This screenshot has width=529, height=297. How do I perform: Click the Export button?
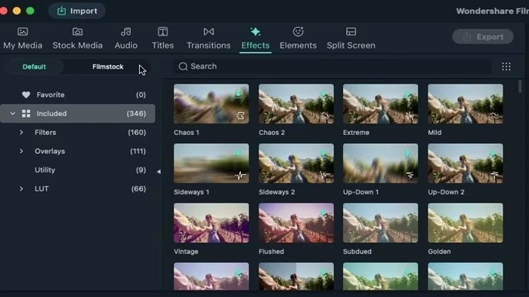pyautogui.click(x=483, y=37)
